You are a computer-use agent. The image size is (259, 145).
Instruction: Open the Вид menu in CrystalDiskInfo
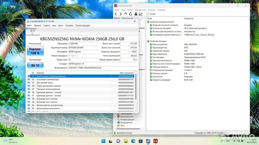54,25
